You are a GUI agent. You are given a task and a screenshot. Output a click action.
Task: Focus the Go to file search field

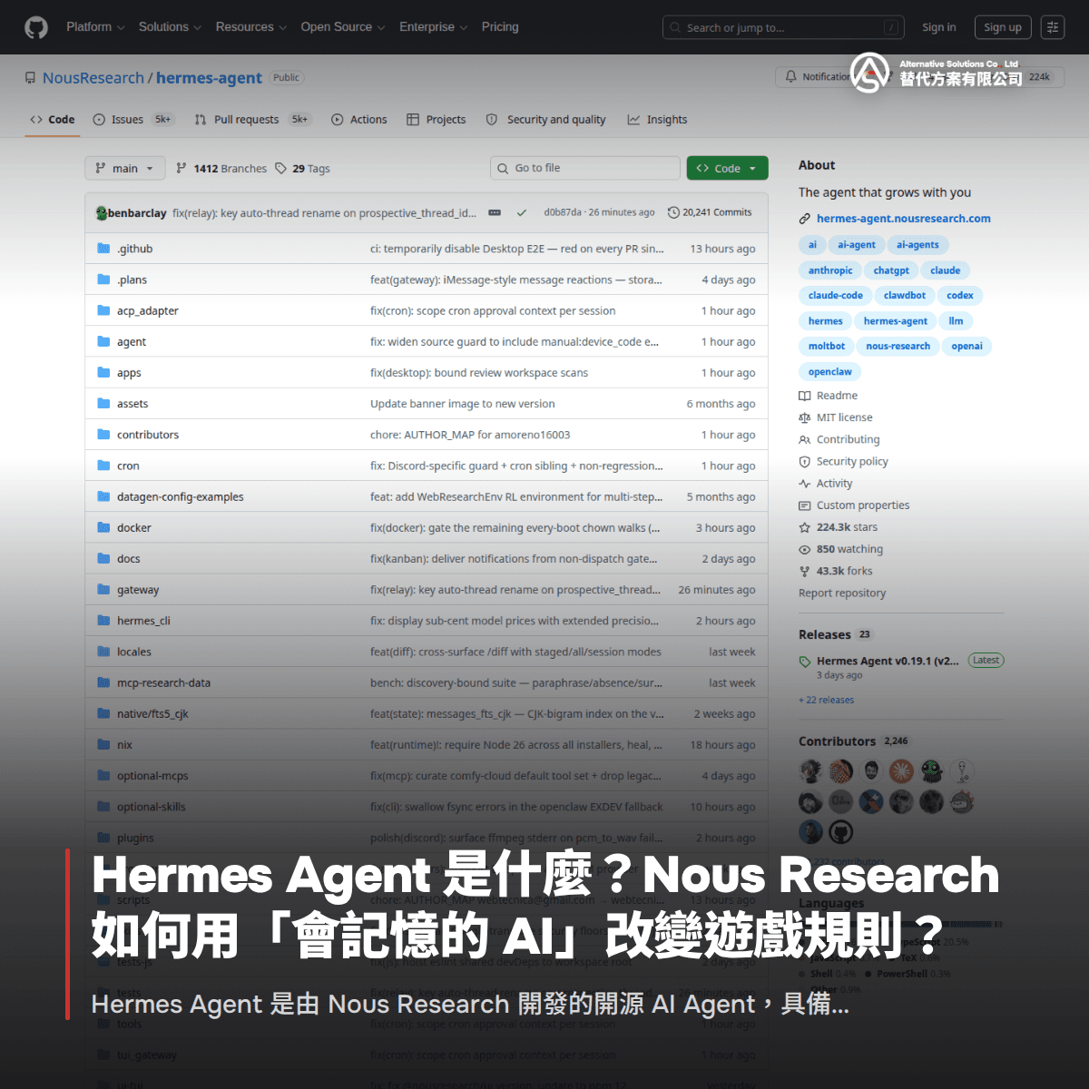pos(585,168)
